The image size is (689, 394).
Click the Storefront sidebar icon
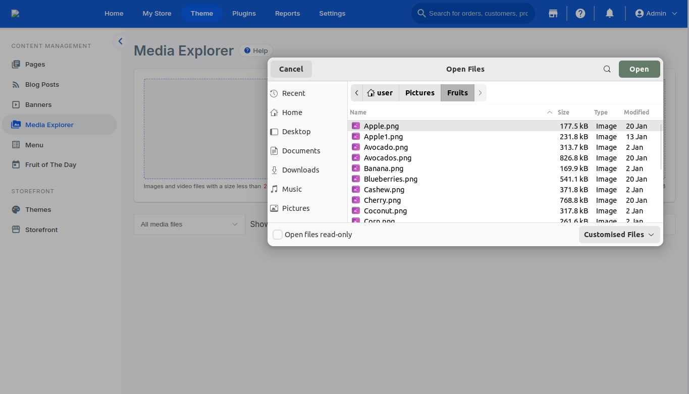[16, 230]
